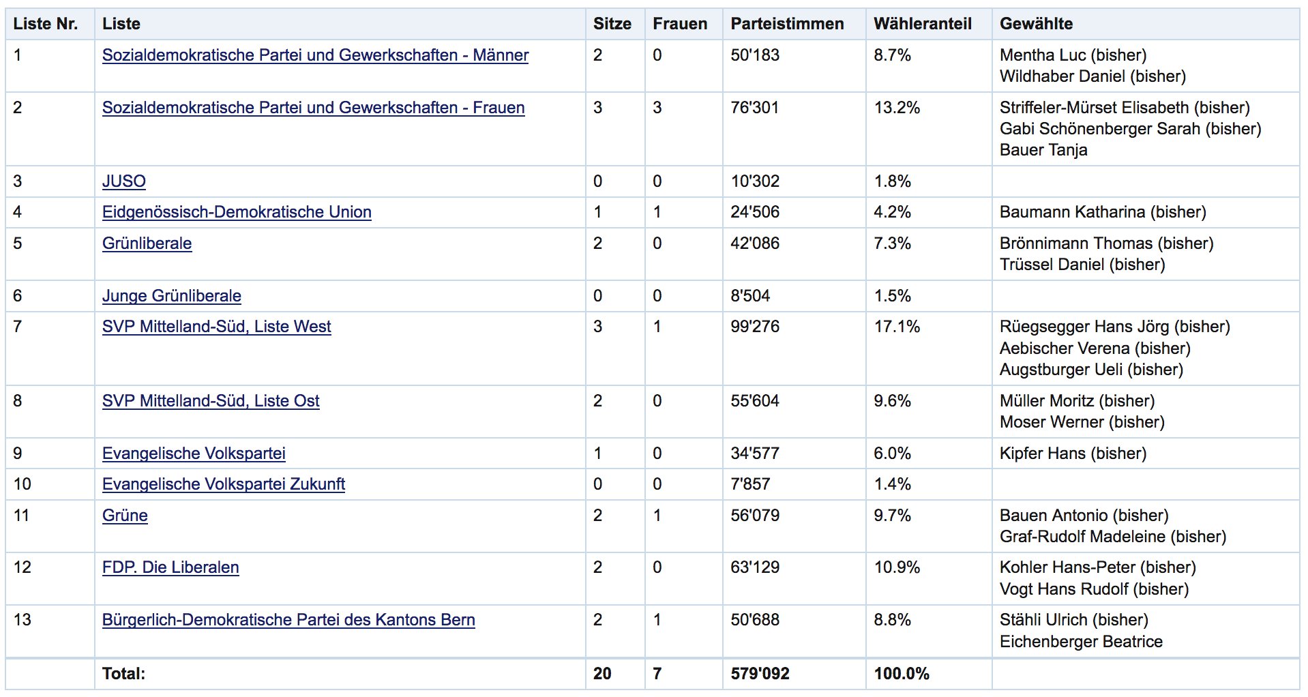The width and height of the screenshot is (1308, 697).
Task: Click the name Graf-Rudolf Madeleine (bisher)
Action: click(1113, 537)
